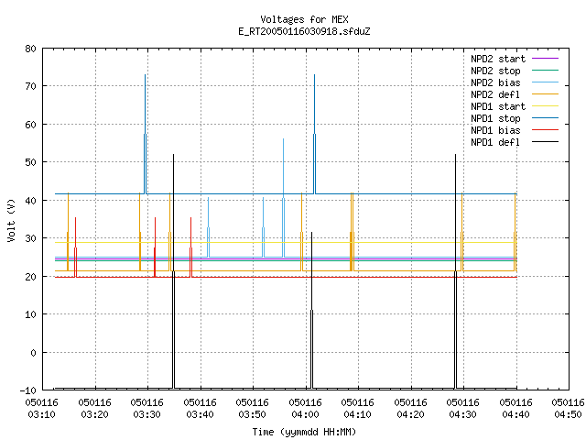The image size is (586, 440).
Task: Click the "Volt (V)" y-axis title
Action: coord(11,220)
